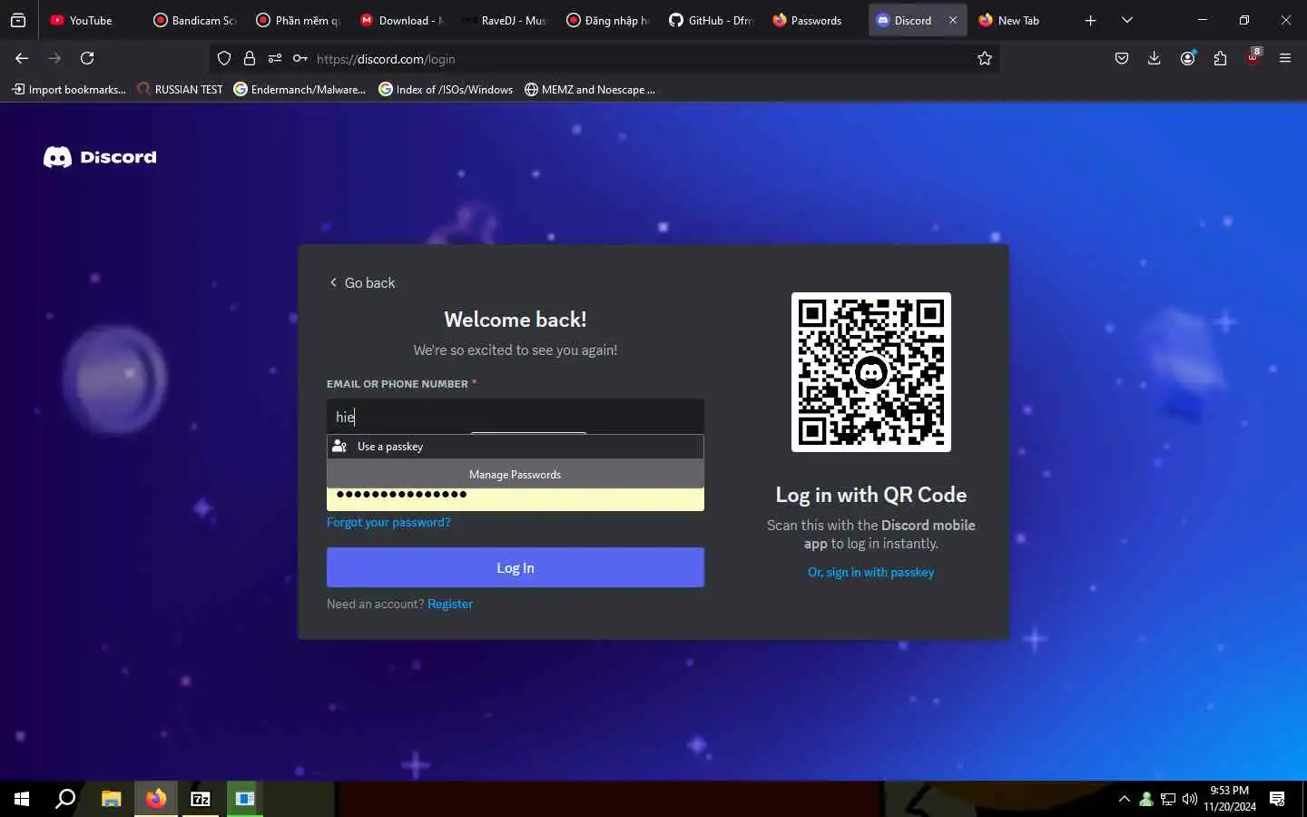Reload the Discord login page
This screenshot has width=1307, height=817.
click(87, 58)
